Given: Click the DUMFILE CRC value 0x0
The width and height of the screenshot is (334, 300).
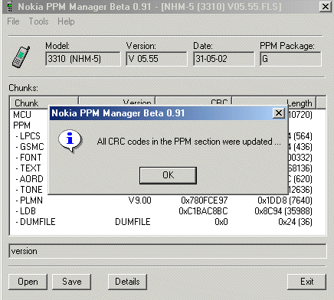Looking at the screenshot, I should pyautogui.click(x=221, y=222).
